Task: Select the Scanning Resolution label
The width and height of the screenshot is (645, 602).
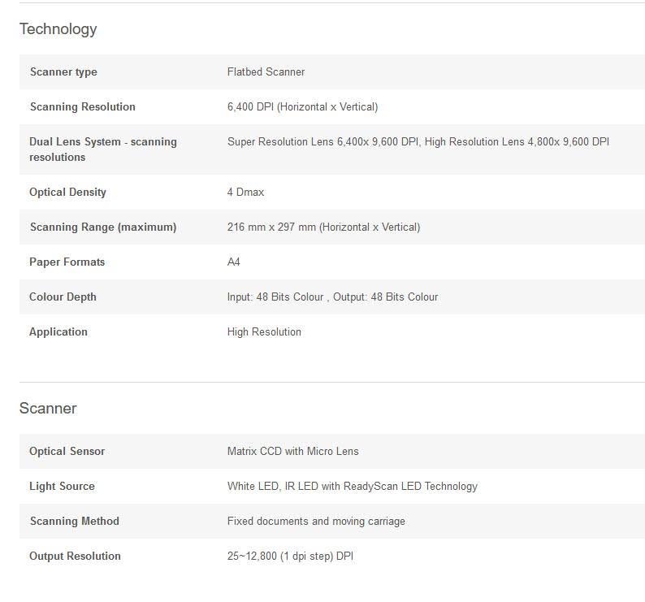Action: (x=83, y=106)
